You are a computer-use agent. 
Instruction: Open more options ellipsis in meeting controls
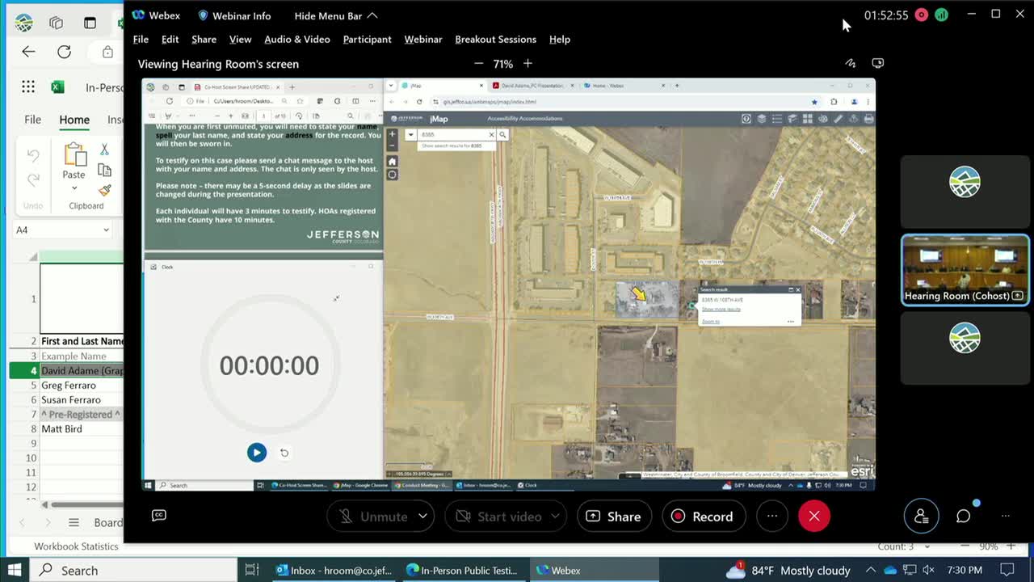click(x=771, y=516)
